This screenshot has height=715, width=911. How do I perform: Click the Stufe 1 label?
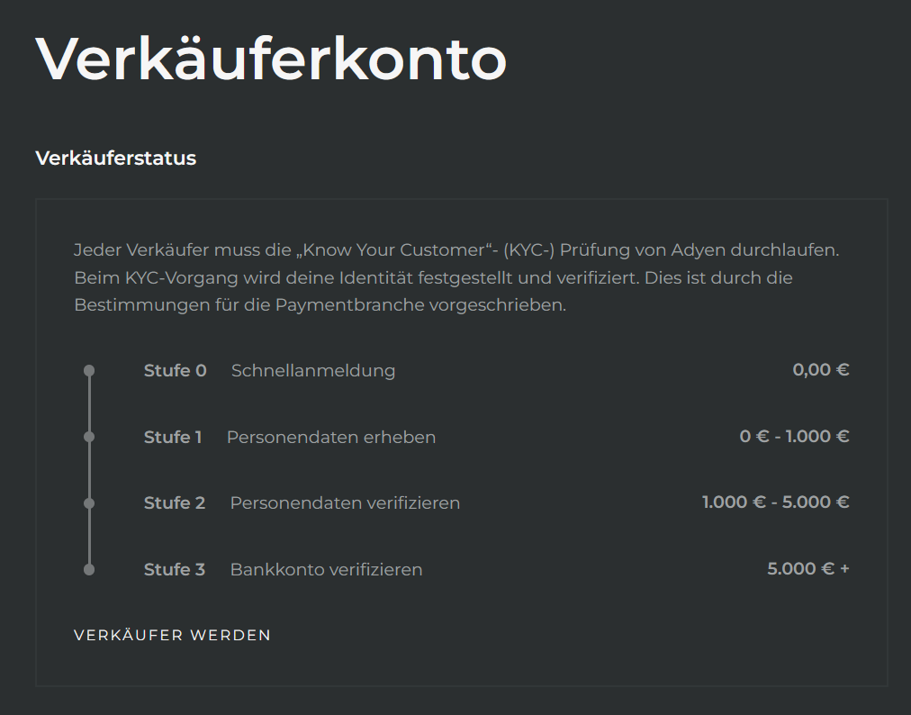point(173,437)
